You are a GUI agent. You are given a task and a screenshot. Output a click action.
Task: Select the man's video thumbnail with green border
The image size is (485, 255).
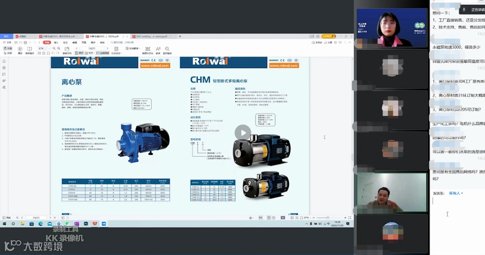click(392, 192)
